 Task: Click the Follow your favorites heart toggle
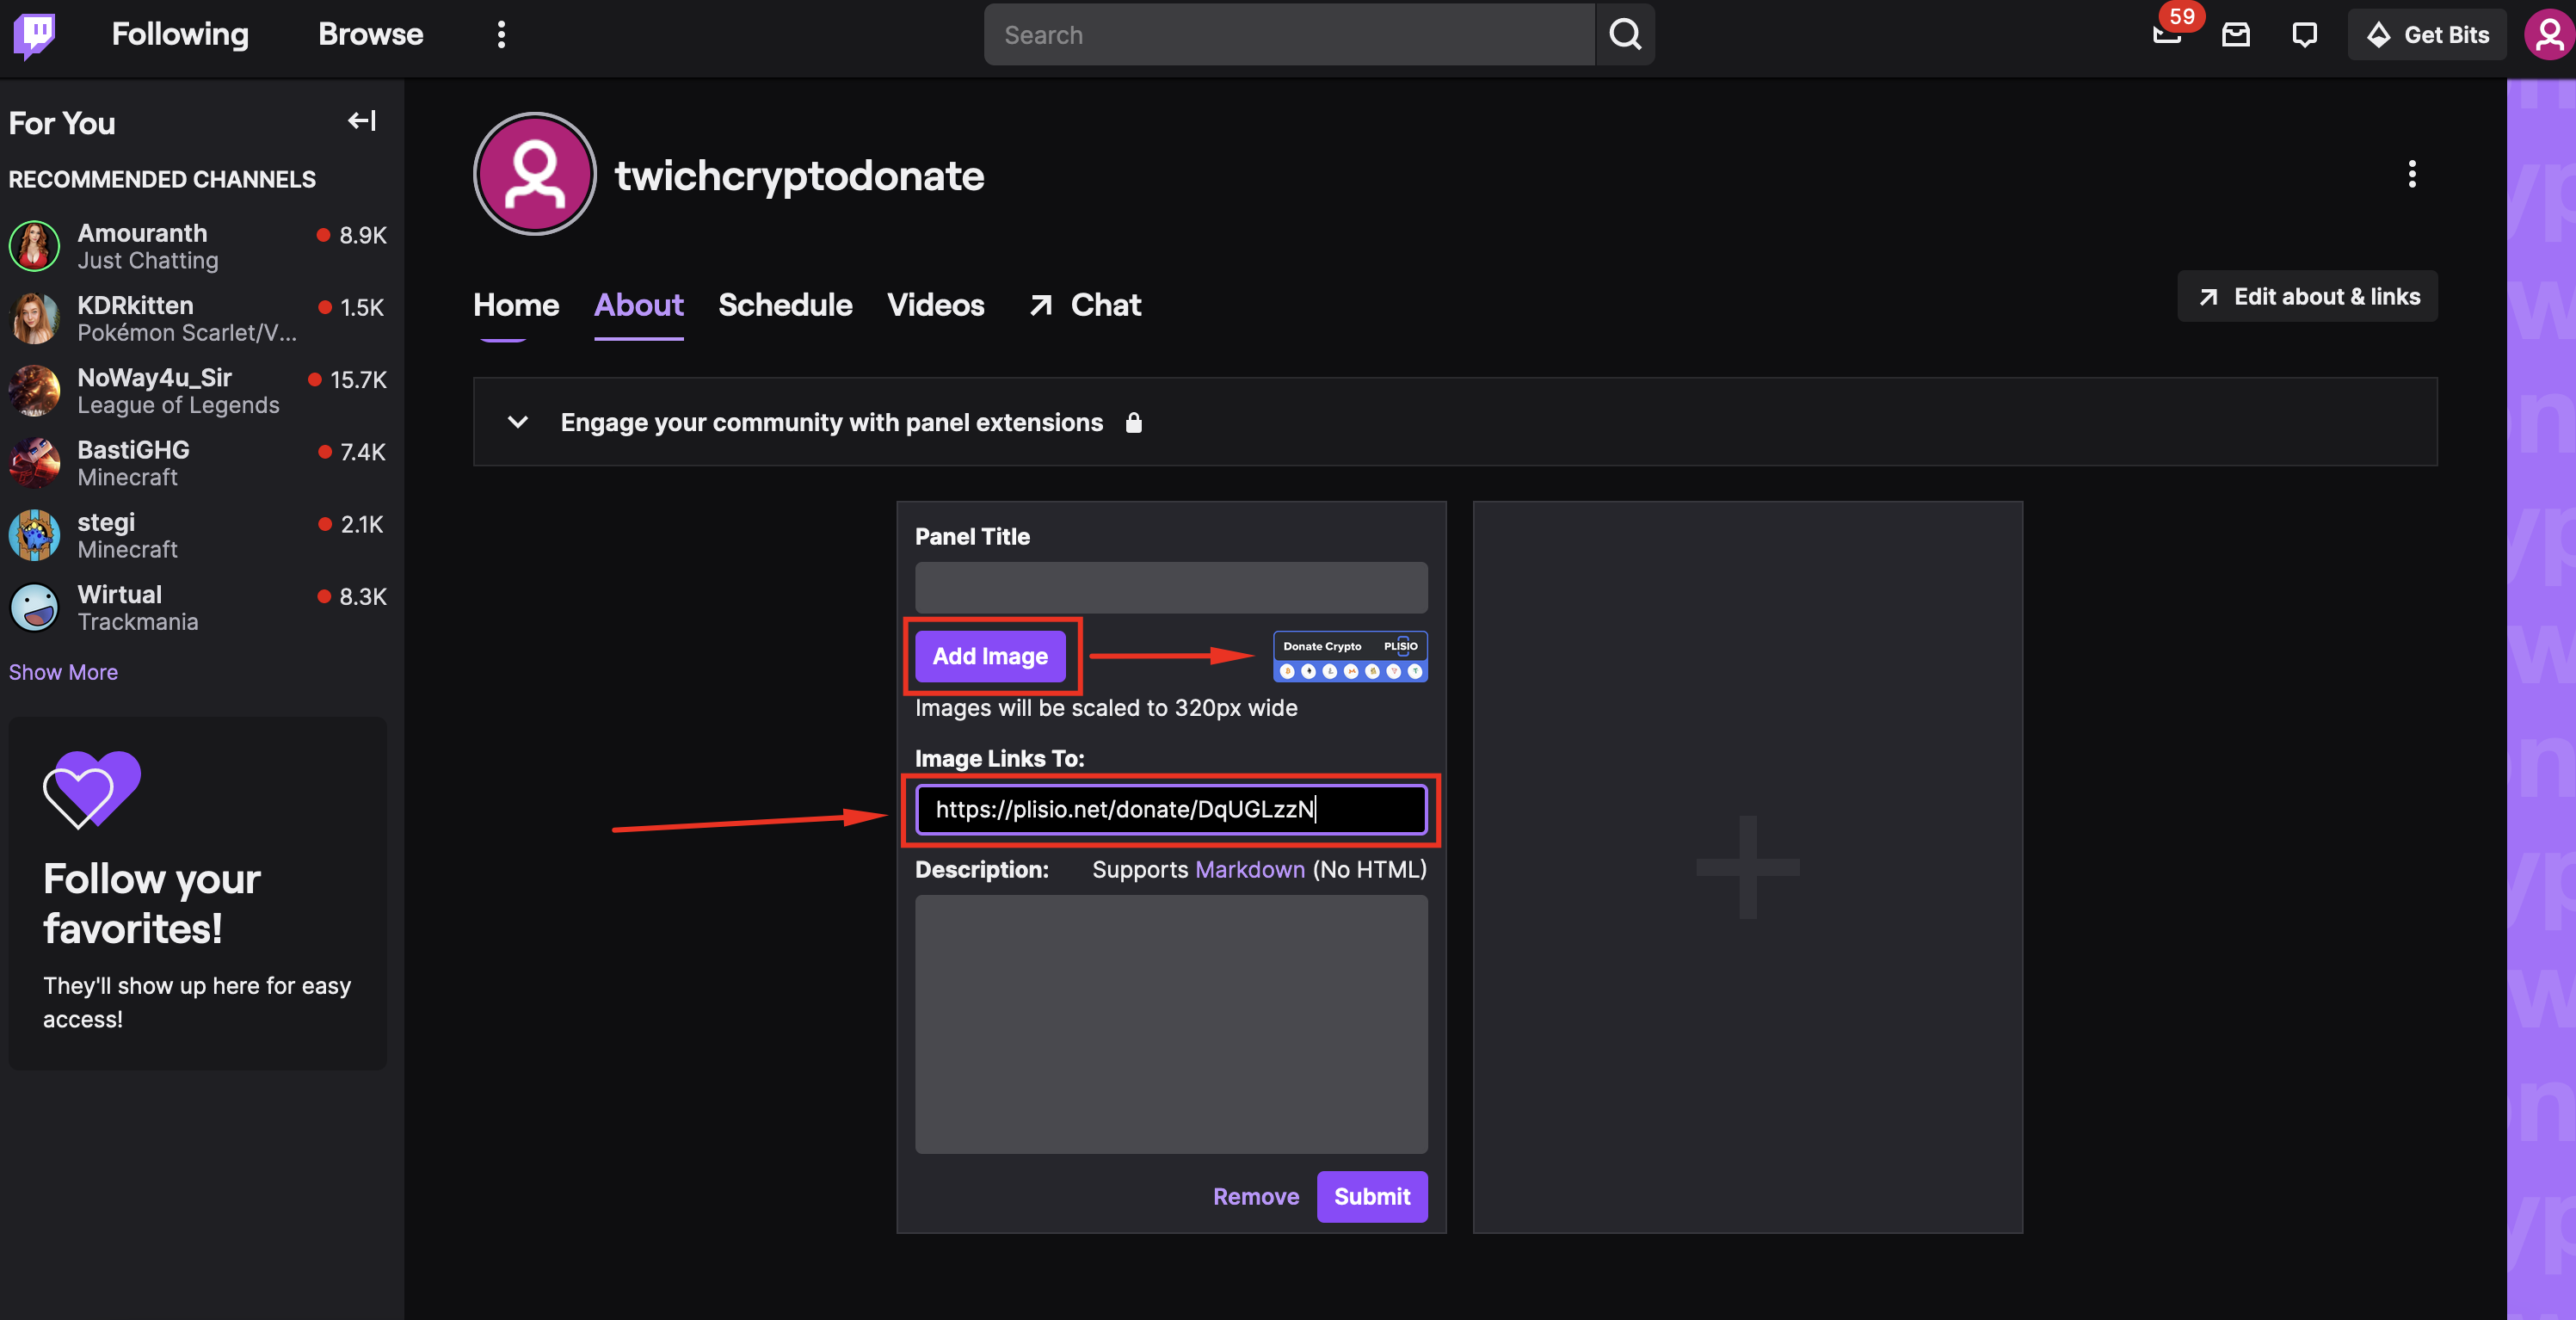pos(91,790)
